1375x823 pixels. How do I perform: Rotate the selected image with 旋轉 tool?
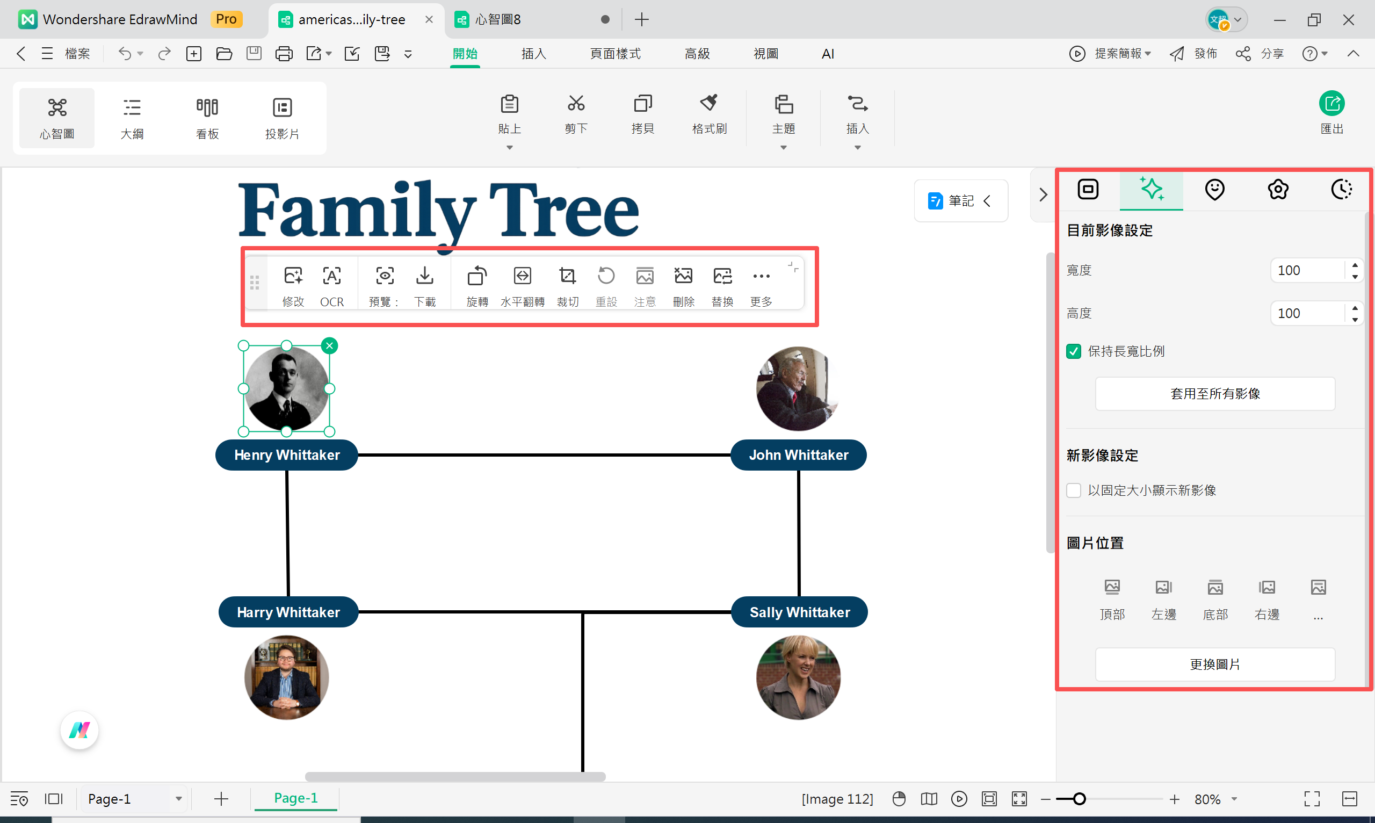(477, 276)
